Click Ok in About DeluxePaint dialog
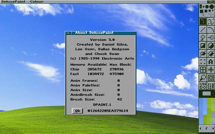Image resolution: width=215 pixels, height=134 pixels. (77, 111)
